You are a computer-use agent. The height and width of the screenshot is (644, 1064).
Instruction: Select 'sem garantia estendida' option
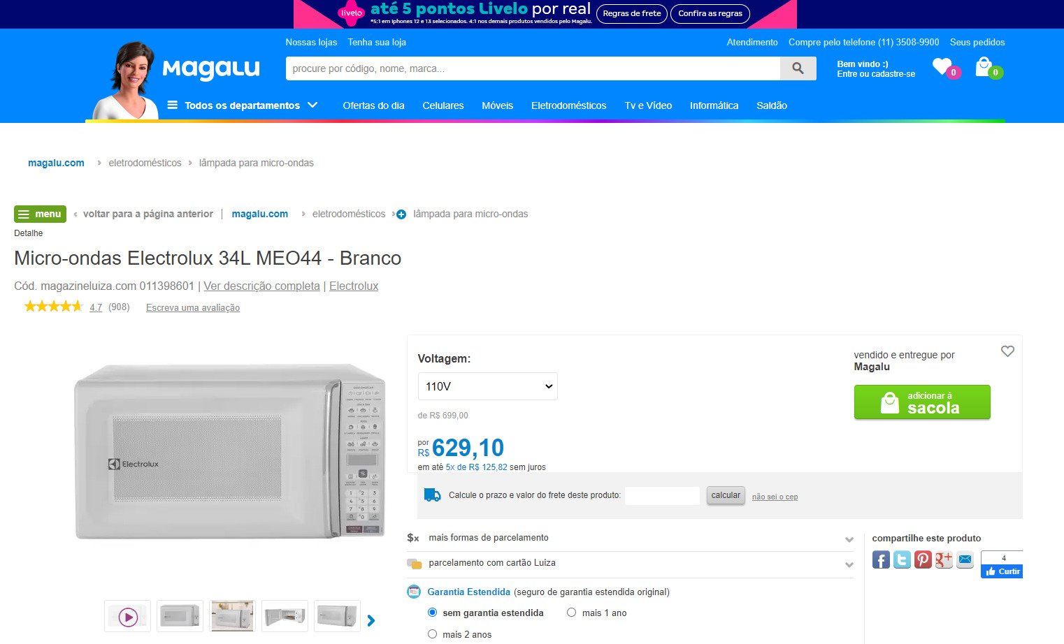[432, 613]
